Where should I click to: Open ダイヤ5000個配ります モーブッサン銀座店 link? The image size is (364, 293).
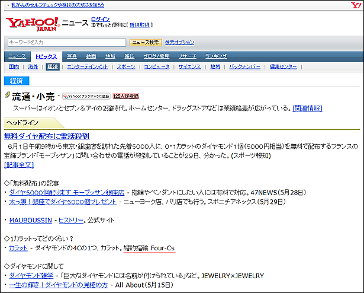(x=67, y=192)
